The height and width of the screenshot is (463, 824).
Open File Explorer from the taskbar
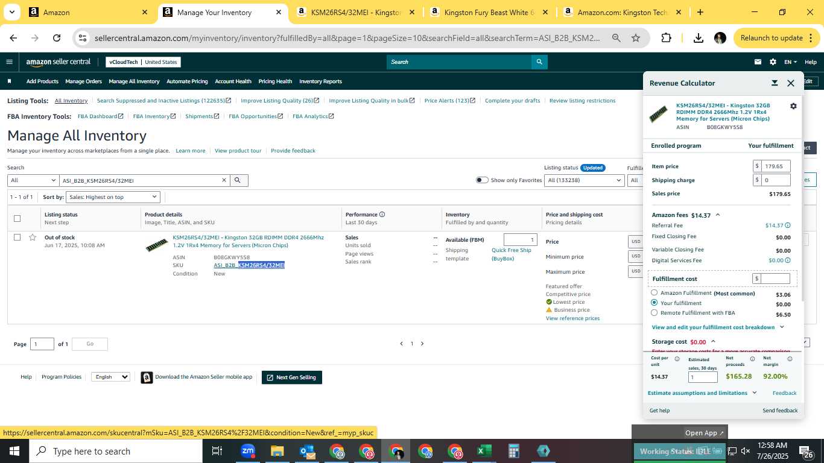coord(277,451)
